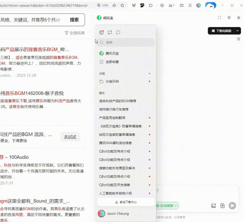The width and height of the screenshot is (244, 222).
Task: Click the 前往下载中心 button
Action: pyautogui.click(x=126, y=202)
